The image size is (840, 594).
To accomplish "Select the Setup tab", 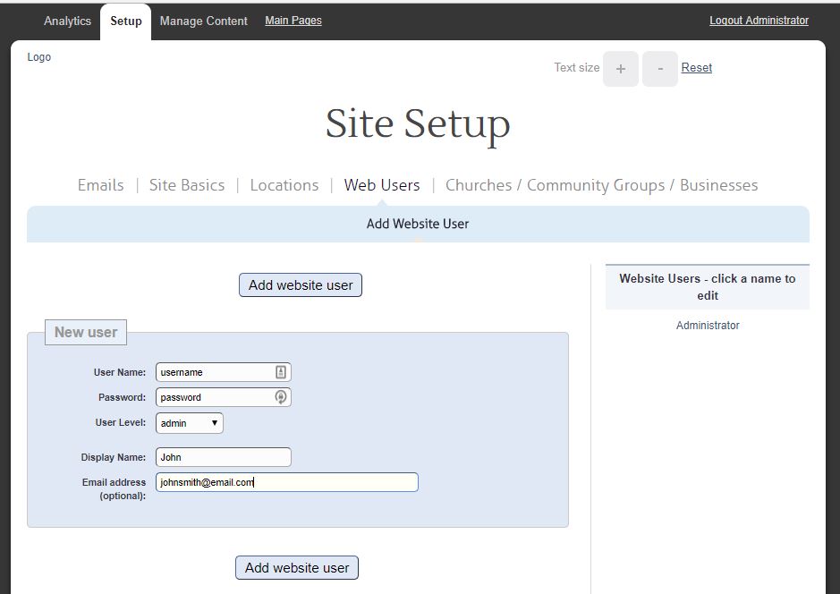I will [126, 21].
